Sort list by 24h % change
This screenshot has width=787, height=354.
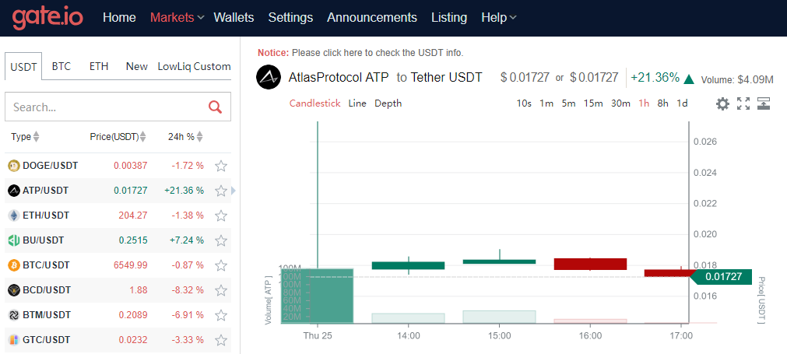[185, 137]
